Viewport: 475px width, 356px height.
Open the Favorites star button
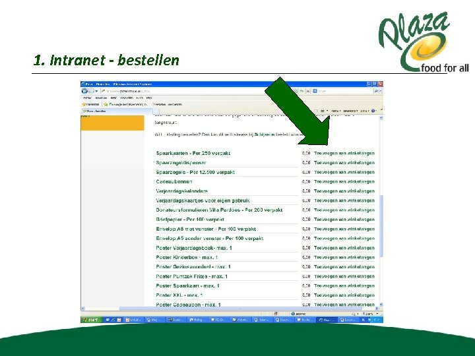[90, 104]
